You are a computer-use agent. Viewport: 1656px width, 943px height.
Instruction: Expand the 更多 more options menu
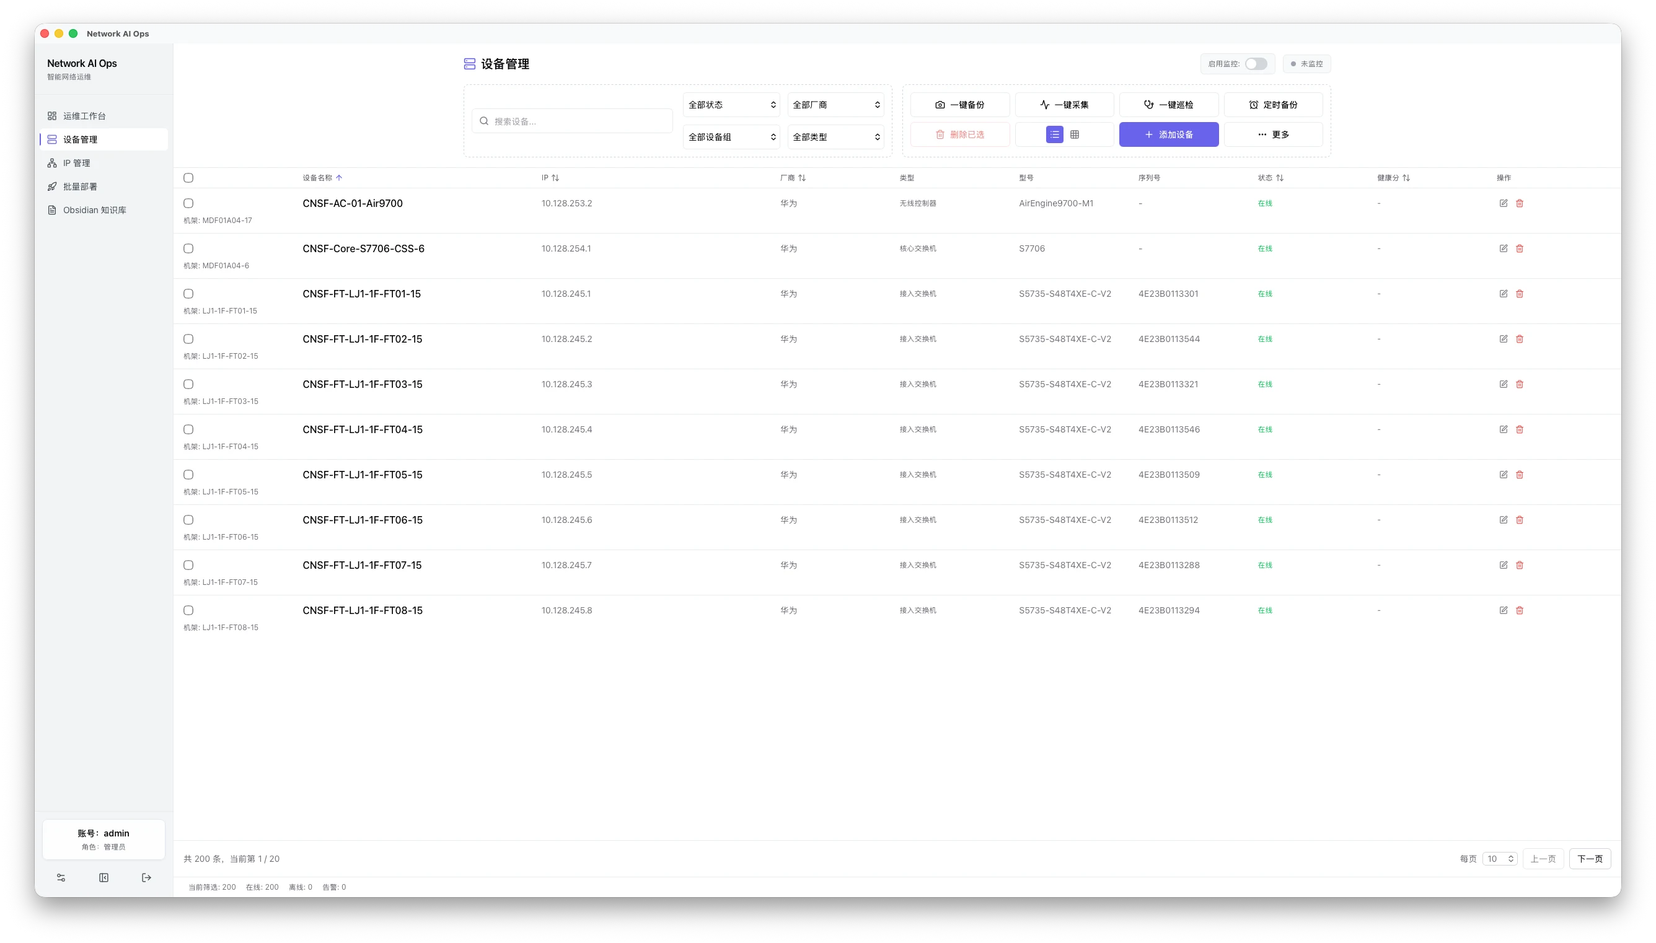click(1273, 134)
